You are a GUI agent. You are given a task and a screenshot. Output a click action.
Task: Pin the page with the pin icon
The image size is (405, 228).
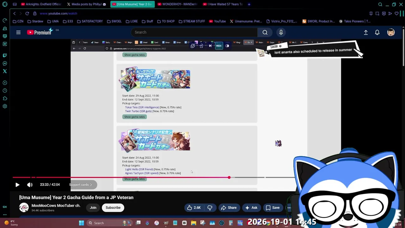point(371,13)
